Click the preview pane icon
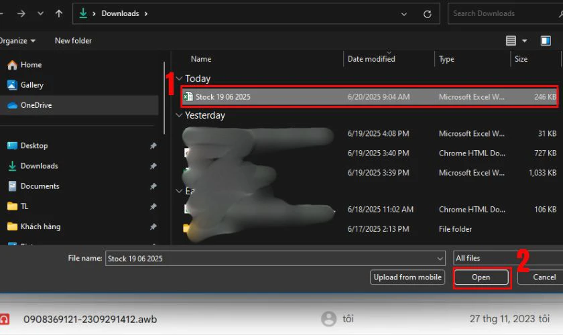The width and height of the screenshot is (563, 335). (x=546, y=41)
